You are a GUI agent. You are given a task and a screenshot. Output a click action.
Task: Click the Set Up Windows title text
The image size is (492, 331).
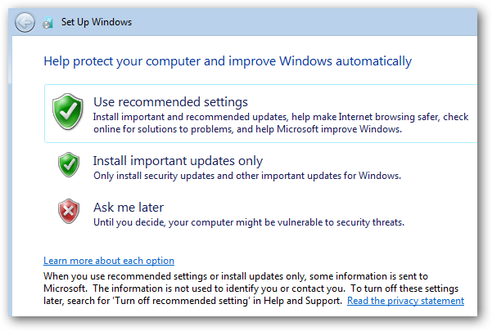point(97,22)
